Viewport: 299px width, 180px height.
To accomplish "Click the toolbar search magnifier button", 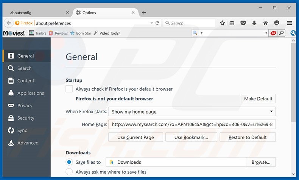I will tap(281, 33).
